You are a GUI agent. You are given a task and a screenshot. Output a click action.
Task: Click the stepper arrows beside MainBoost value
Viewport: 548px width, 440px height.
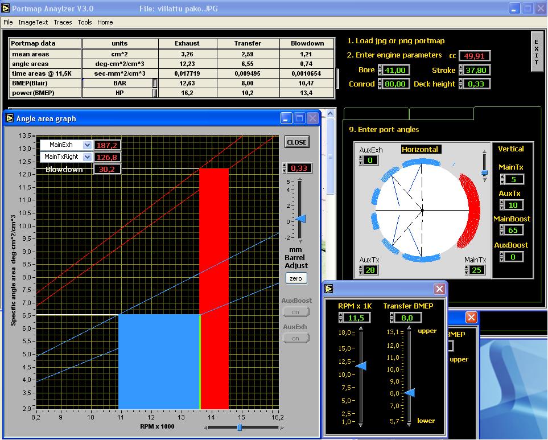[x=502, y=230]
